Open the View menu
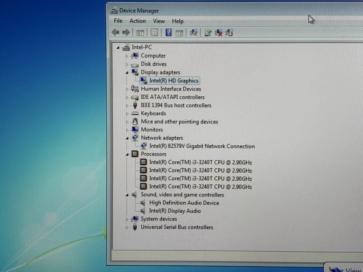The image size is (363, 272). click(159, 21)
